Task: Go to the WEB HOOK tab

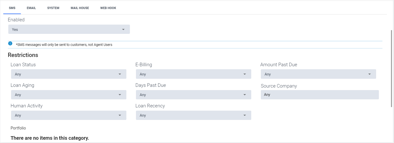Action: coord(108,8)
